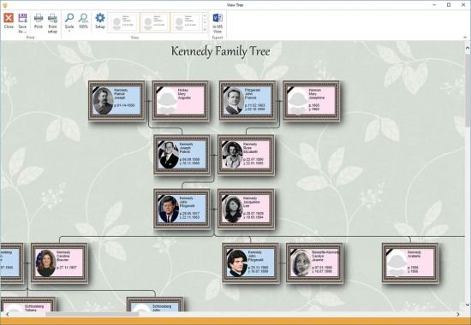
Task: Select the Kennedy Patrick Joseph card
Action: pyautogui.click(x=116, y=101)
